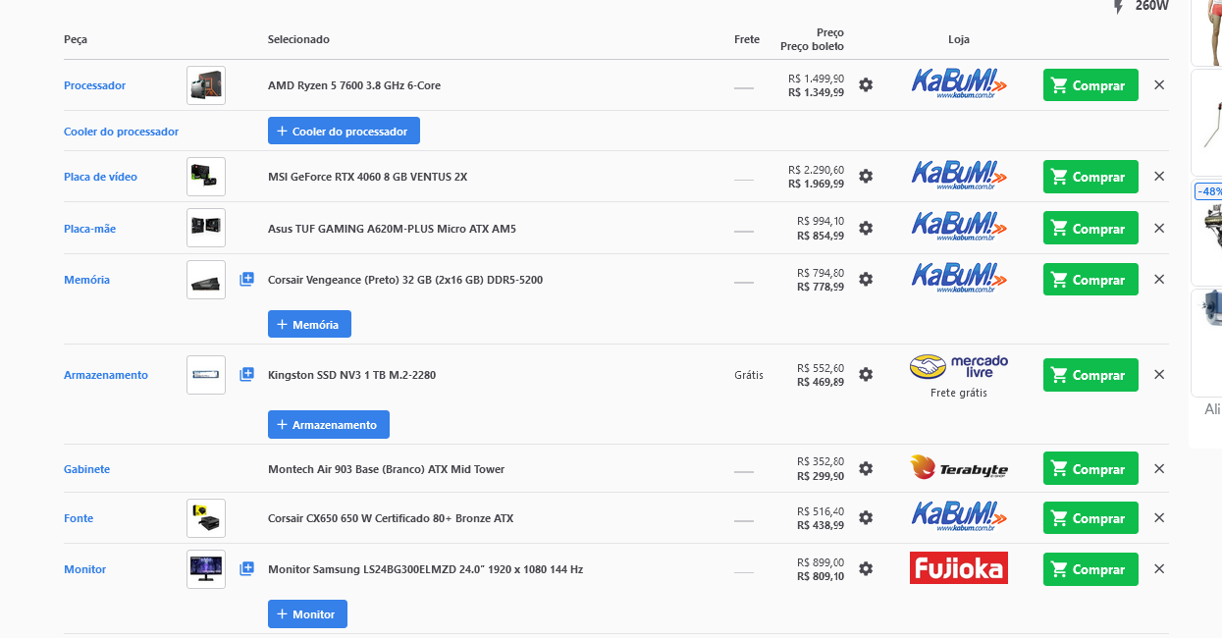Viewport: 1222px width, 638px height.
Task: Open the Fonte category link
Action: point(79,518)
